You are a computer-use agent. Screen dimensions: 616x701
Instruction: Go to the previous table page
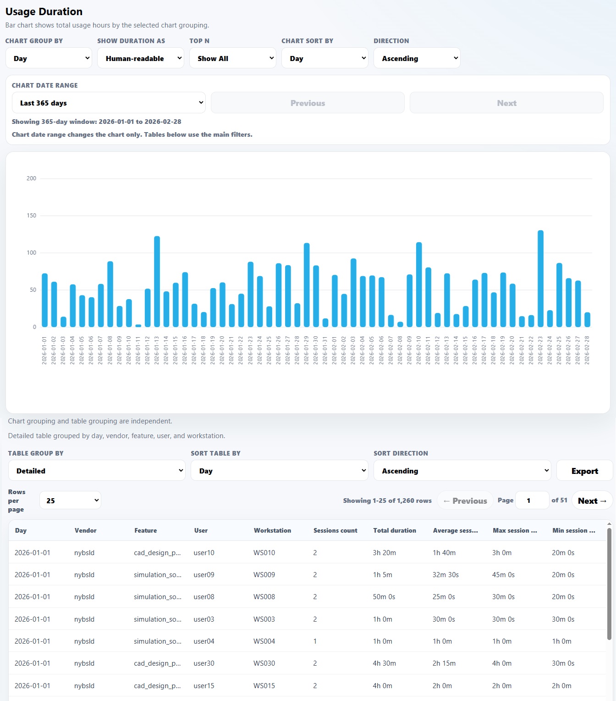coord(465,501)
